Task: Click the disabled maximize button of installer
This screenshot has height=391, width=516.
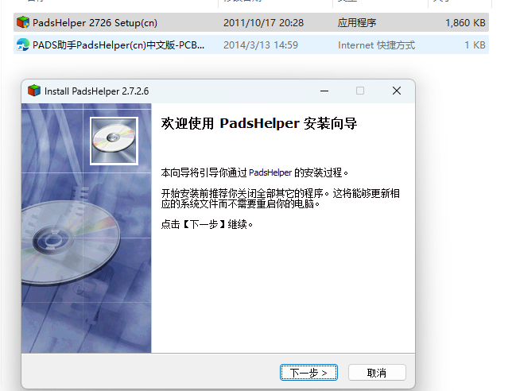Action: tap(360, 91)
